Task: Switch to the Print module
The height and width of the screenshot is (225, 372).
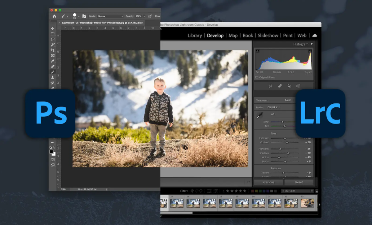Action: (288, 36)
